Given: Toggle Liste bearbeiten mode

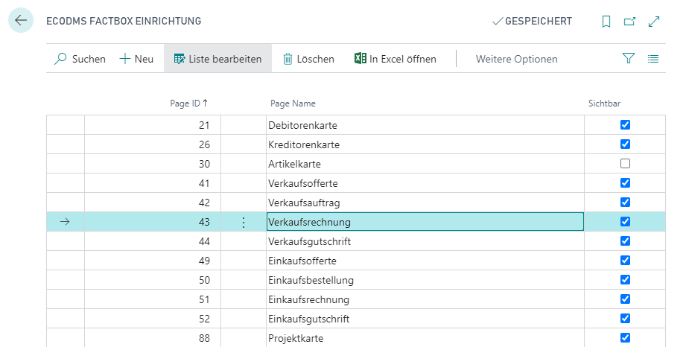Looking at the screenshot, I should click(218, 59).
